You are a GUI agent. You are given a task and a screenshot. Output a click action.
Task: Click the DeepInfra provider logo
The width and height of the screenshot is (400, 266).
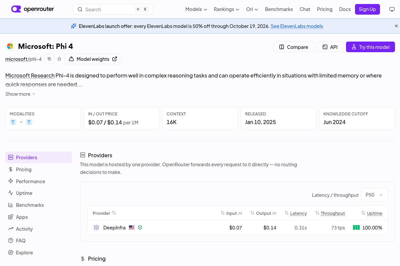[x=96, y=227]
